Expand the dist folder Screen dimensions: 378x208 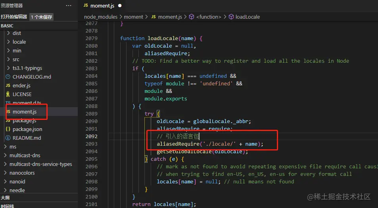coord(8,33)
